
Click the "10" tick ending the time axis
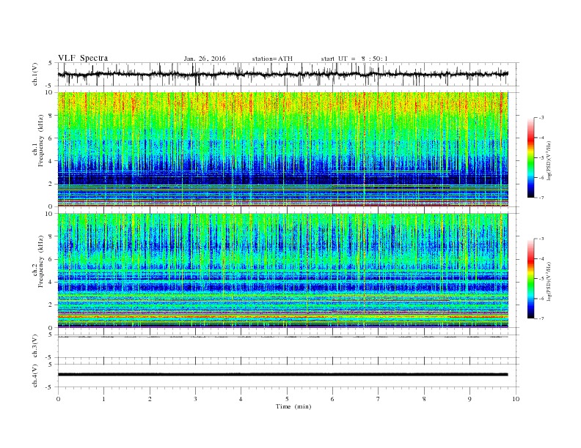[x=516, y=399]
